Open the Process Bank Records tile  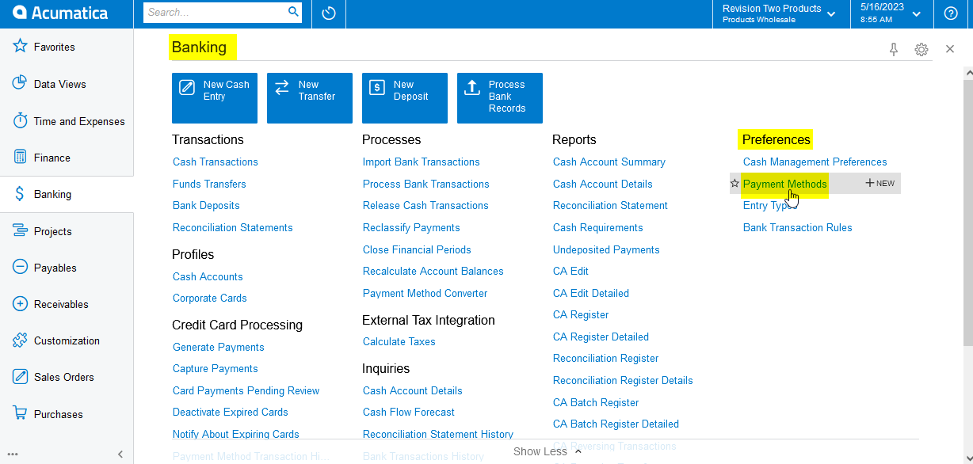(500, 98)
